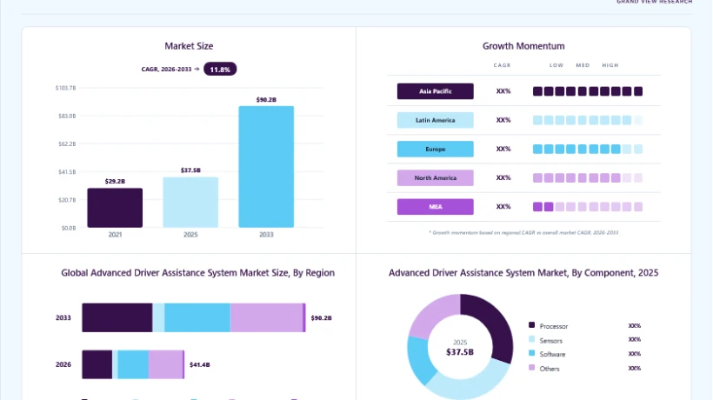Screen dimensions: 713x400
Task: Click the $41.4B label beside 2026 bar
Action: pos(200,364)
